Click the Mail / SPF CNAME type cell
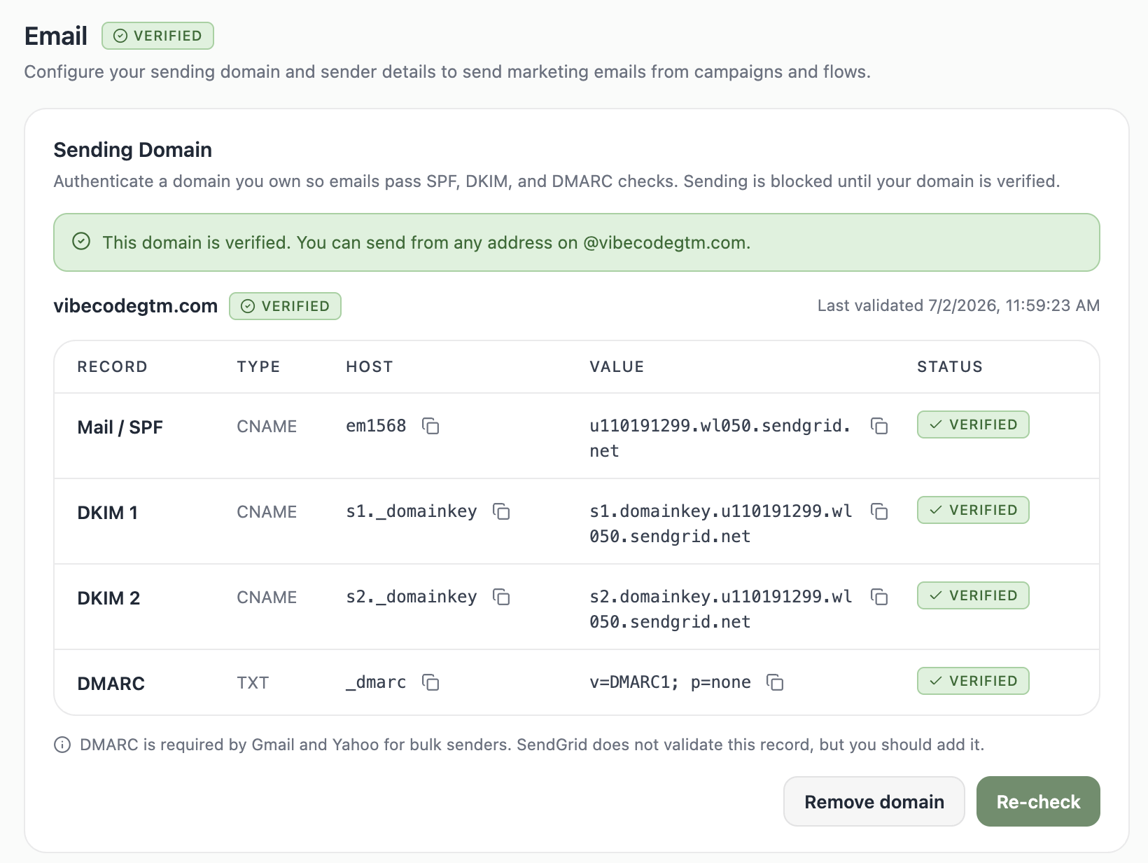This screenshot has height=863, width=1148. coord(267,427)
